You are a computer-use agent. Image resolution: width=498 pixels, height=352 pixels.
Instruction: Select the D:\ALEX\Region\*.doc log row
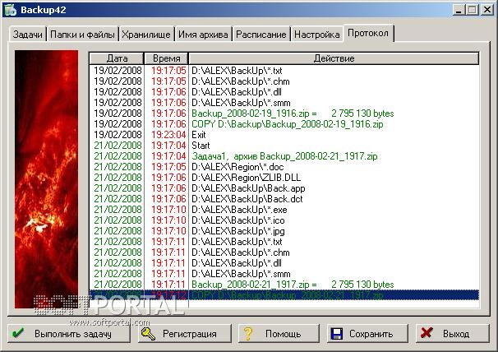[x=284, y=167]
